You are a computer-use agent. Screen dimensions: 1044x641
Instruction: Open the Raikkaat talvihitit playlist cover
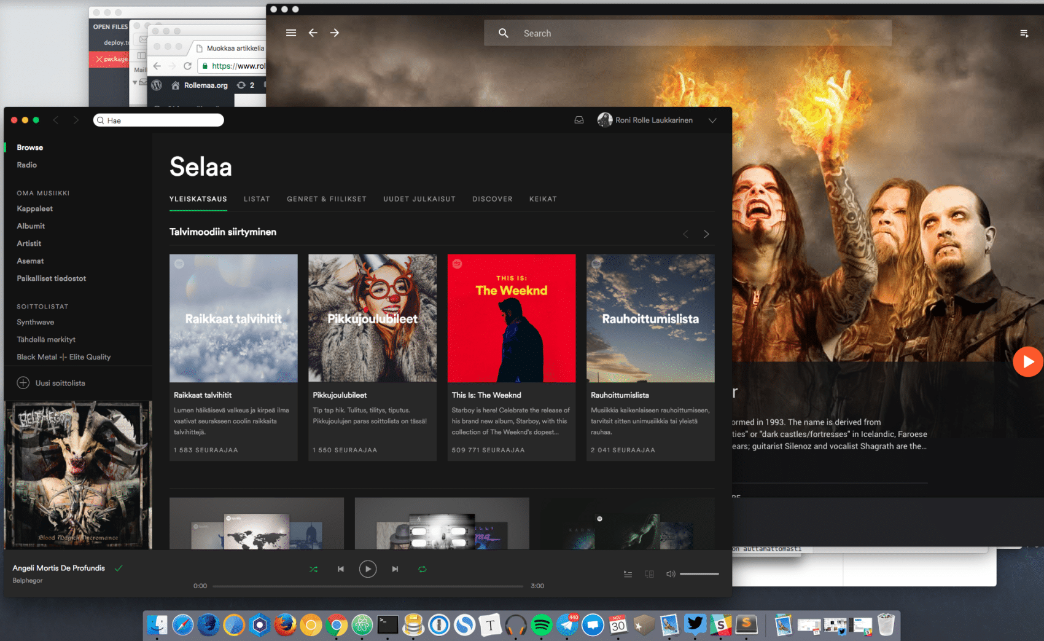[233, 318]
